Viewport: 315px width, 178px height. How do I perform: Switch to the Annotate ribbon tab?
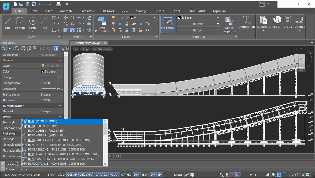(66, 11)
